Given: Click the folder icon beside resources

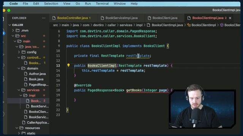Looking at the screenshot, I should coord(22,128).
